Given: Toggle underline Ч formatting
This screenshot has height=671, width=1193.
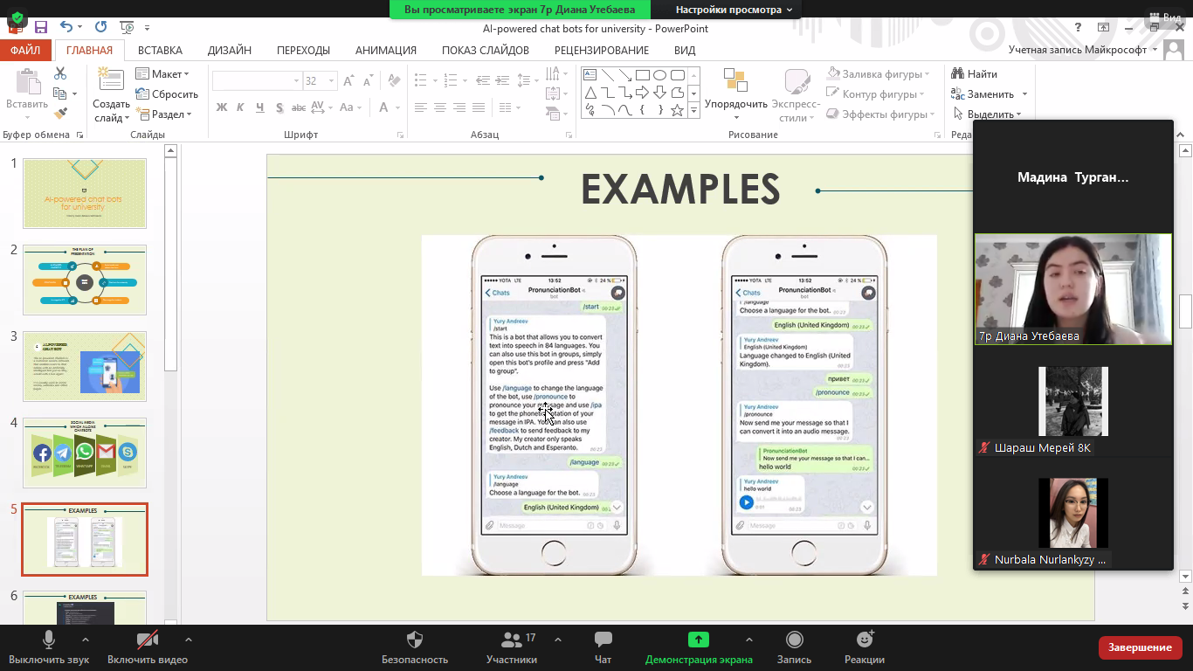Looking at the screenshot, I should pos(260,107).
